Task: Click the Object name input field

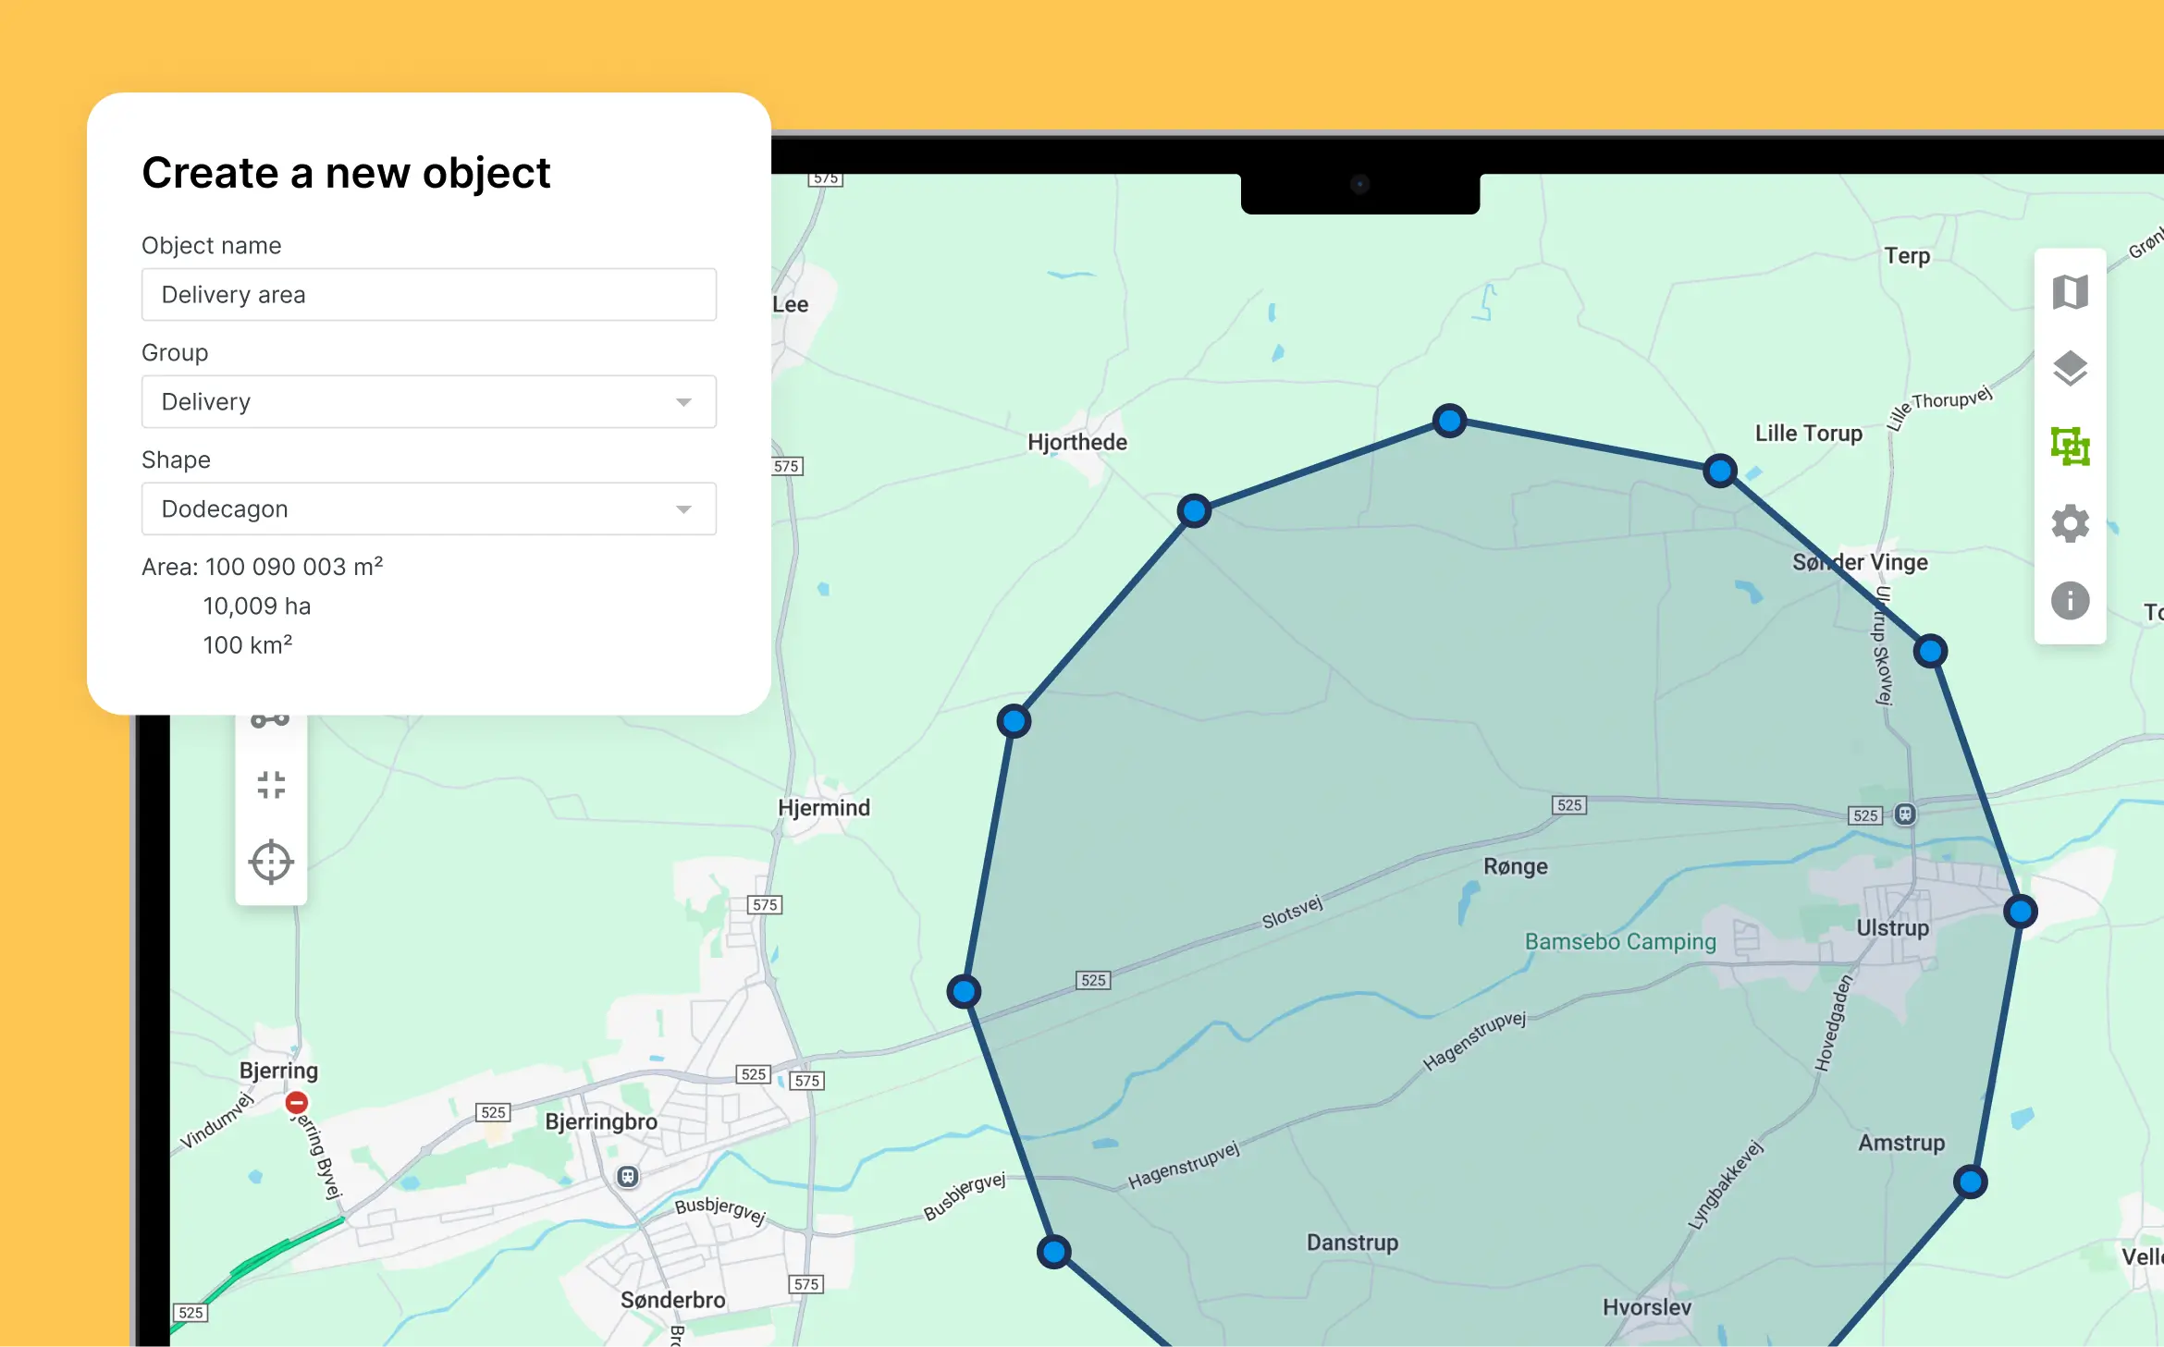Action: click(x=428, y=294)
